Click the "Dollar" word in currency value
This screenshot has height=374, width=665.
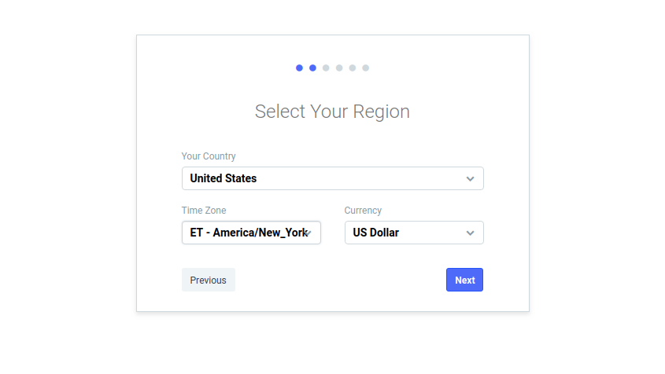384,233
